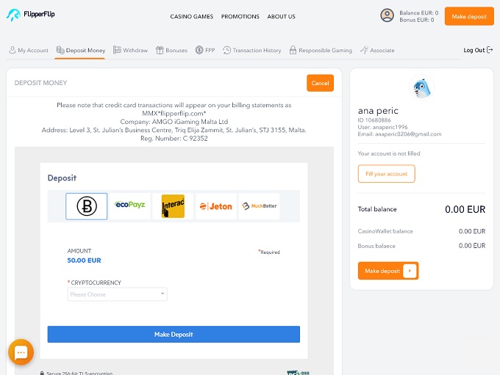500x375 pixels.
Task: Choose MuchBetter payment option
Action: 259,206
